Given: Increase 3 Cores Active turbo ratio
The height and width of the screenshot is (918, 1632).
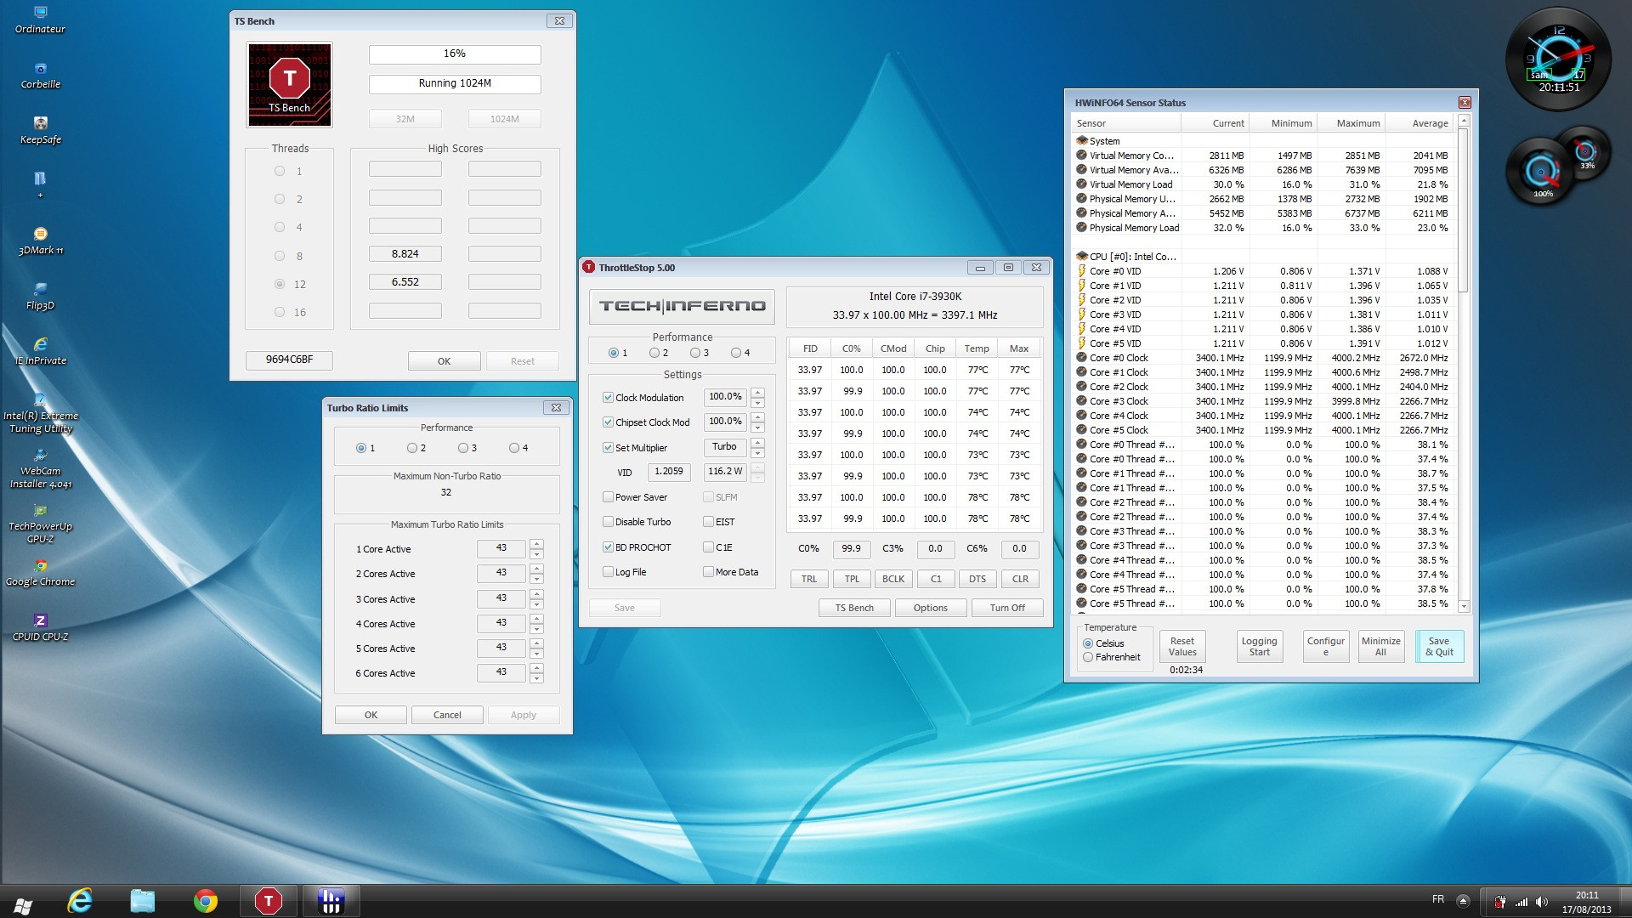Looking at the screenshot, I should (536, 593).
